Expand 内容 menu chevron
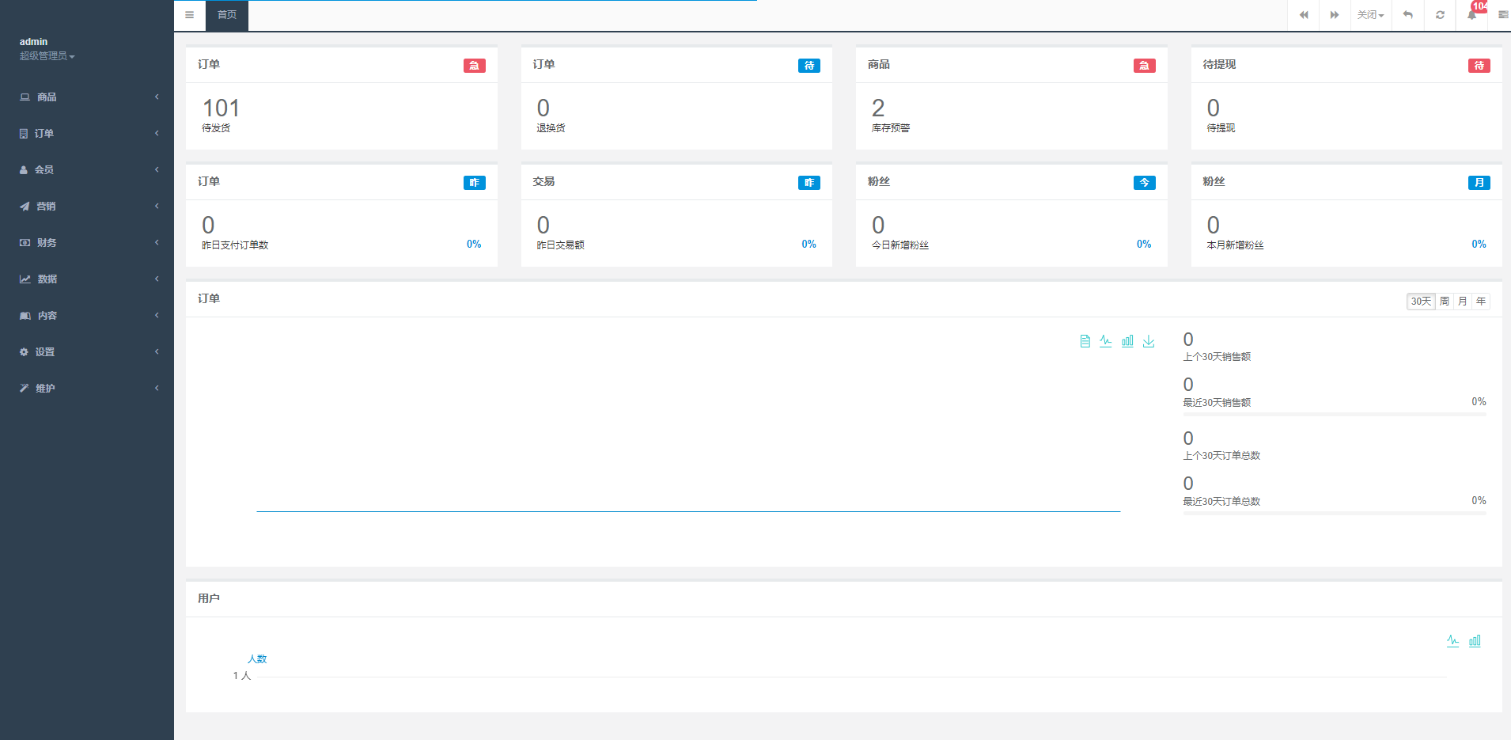This screenshot has width=1511, height=740. coord(157,315)
